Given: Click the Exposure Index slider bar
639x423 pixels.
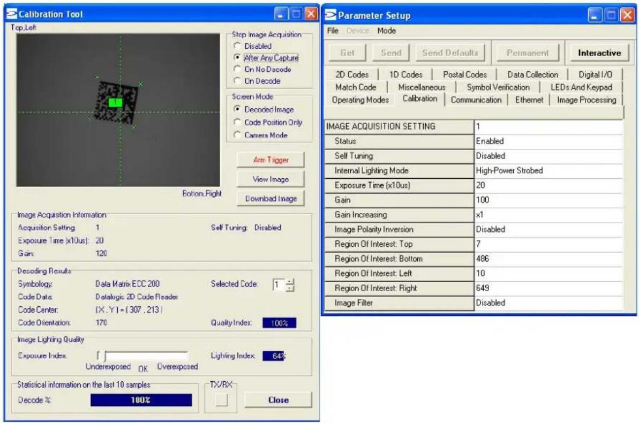Looking at the screenshot, I should click(x=142, y=356).
